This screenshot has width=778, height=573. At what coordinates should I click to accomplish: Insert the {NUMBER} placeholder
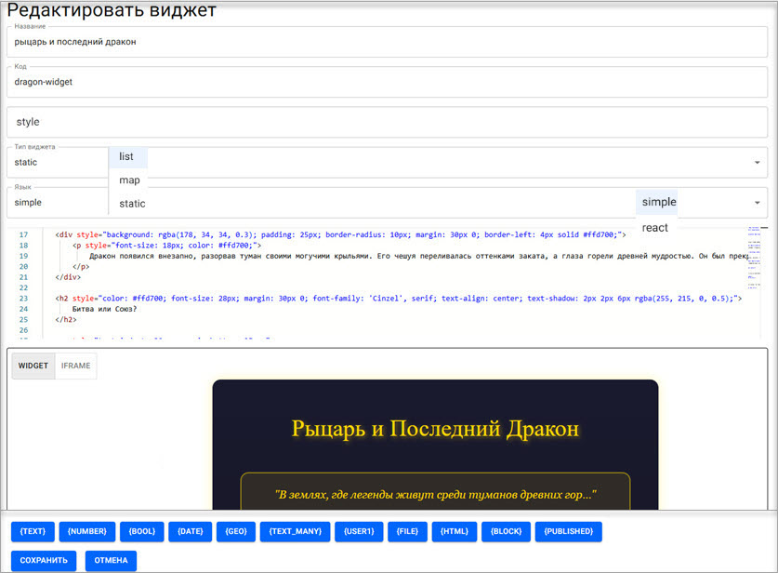pyautogui.click(x=87, y=531)
